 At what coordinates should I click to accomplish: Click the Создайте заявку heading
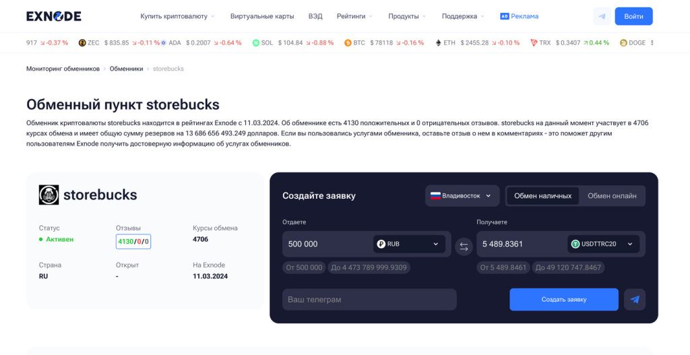coord(319,196)
